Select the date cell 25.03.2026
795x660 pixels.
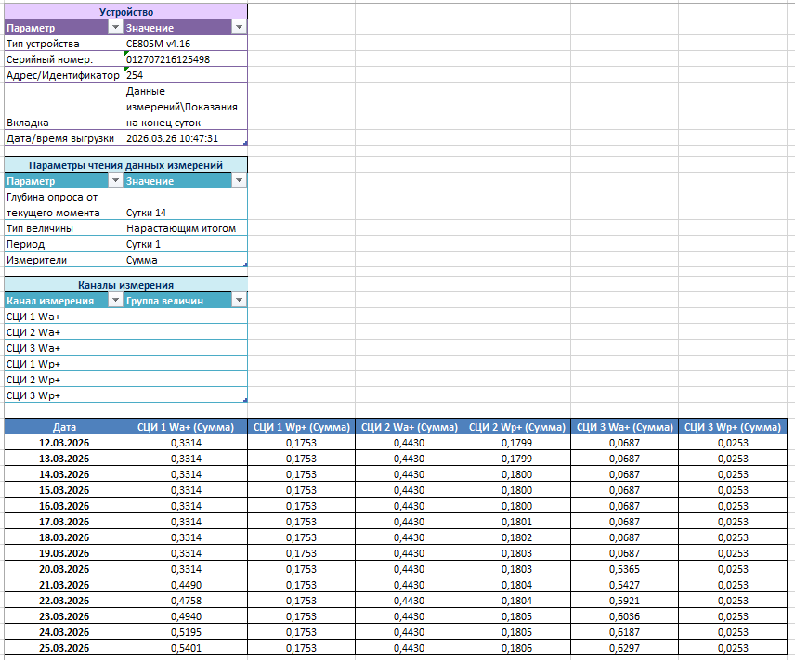tap(64, 648)
